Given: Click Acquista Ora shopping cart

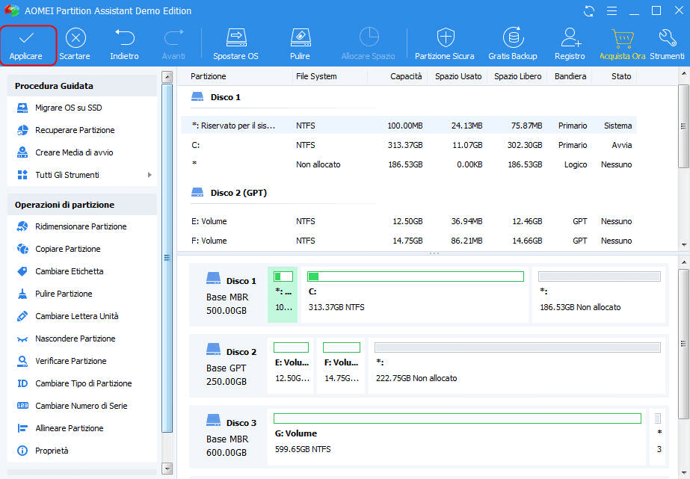Looking at the screenshot, I should [622, 38].
